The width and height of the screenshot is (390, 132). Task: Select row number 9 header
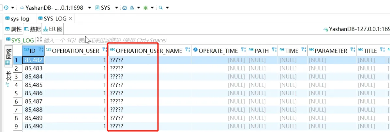tap(17, 126)
